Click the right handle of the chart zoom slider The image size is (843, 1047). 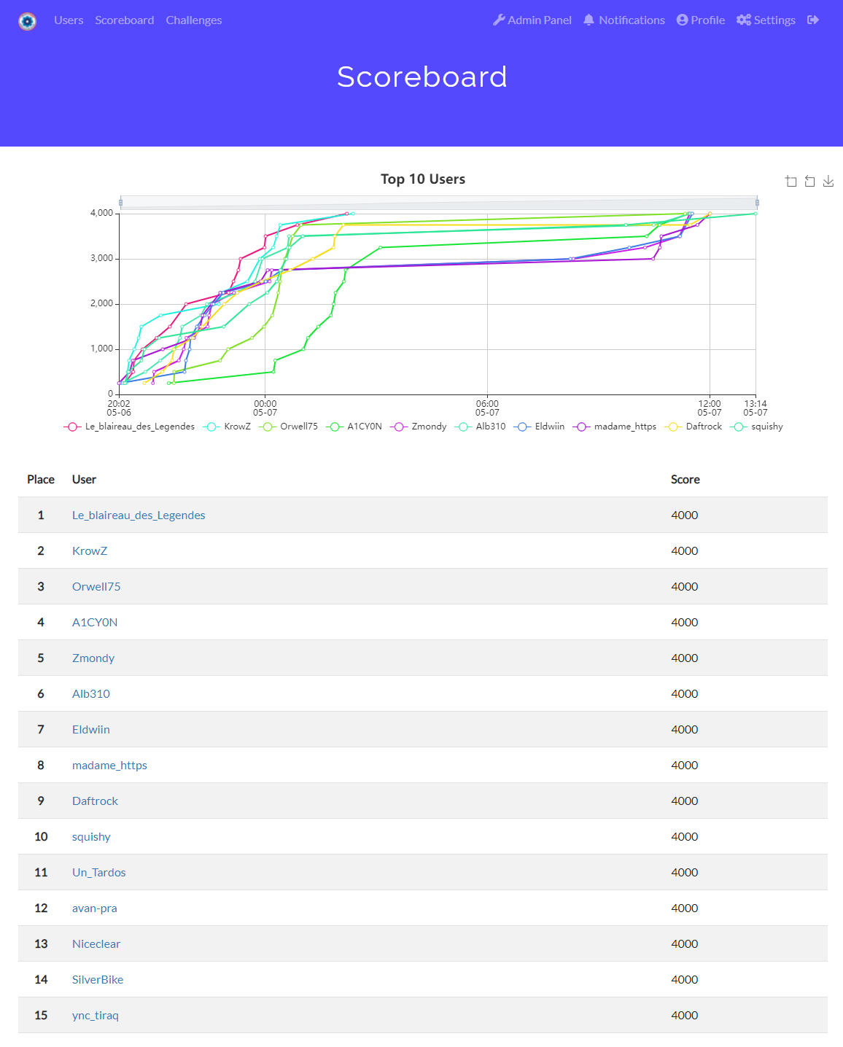click(757, 202)
